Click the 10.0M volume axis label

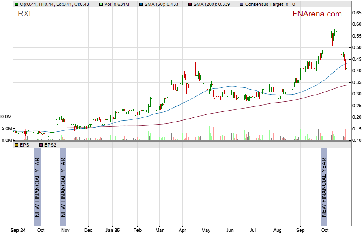[6, 117]
